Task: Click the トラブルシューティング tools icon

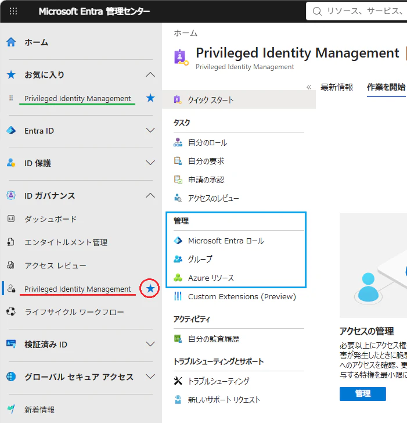Action: click(x=178, y=381)
